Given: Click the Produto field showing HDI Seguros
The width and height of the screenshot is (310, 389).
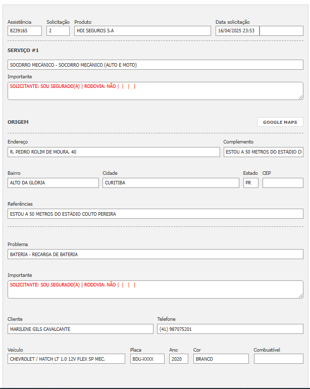Looking at the screenshot, I should (142, 31).
